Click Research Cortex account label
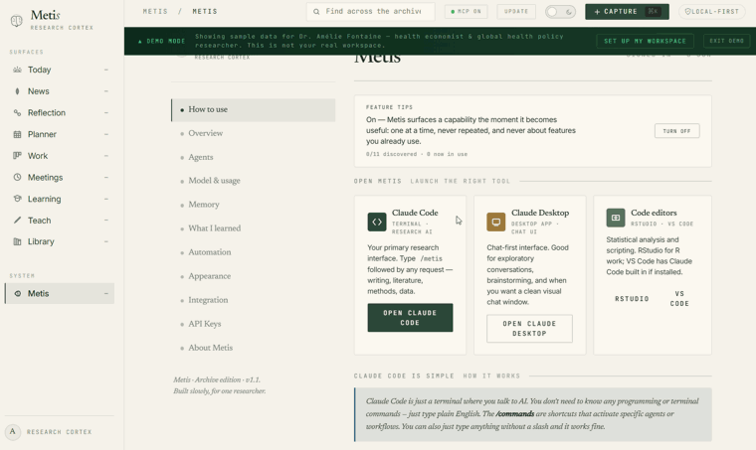This screenshot has width=756, height=450. coord(59,432)
